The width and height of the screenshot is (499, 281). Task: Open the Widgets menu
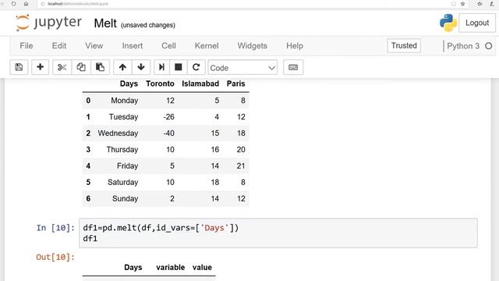(253, 46)
